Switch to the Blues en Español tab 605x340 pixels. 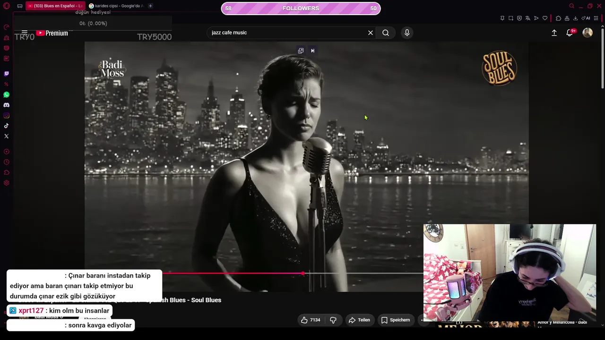point(55,6)
